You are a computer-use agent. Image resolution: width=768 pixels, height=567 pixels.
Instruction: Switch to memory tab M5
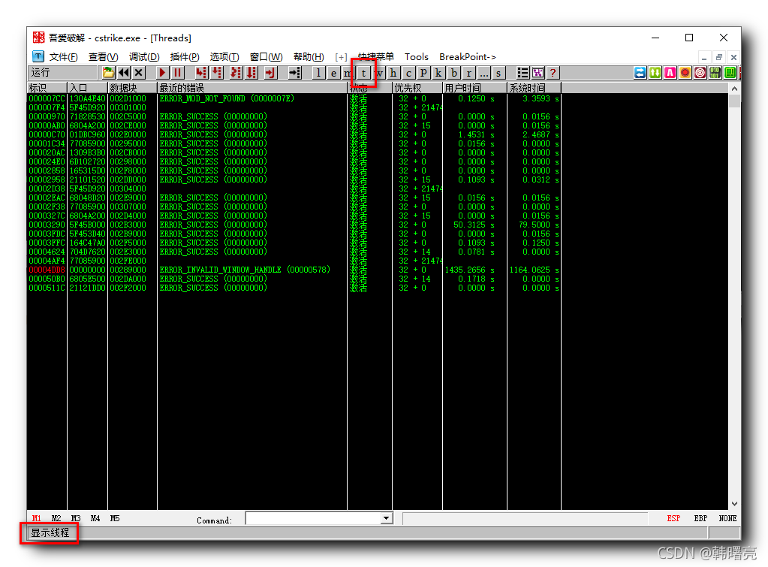click(x=115, y=518)
